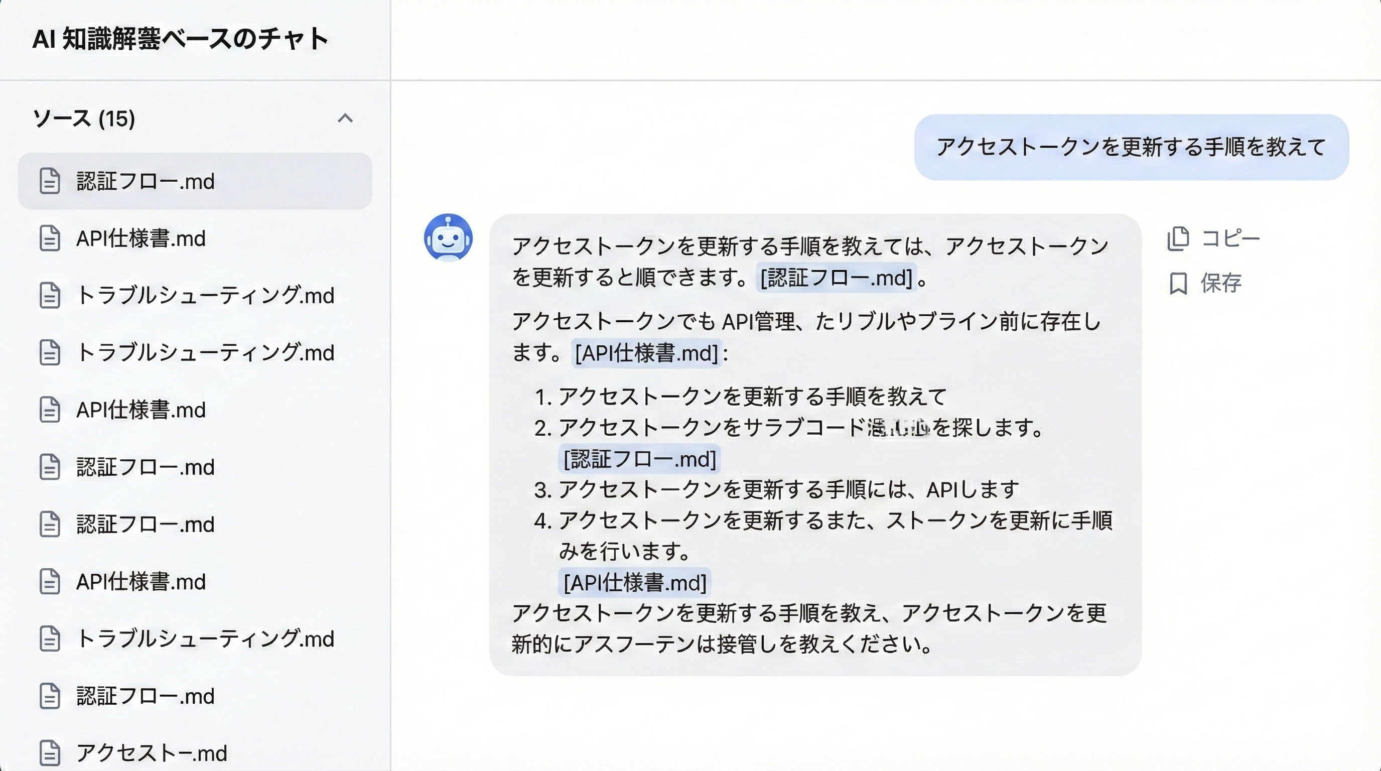Click the [API仕様書.md] citation under step 4
Screen dimensions: 1381x771
(635, 582)
